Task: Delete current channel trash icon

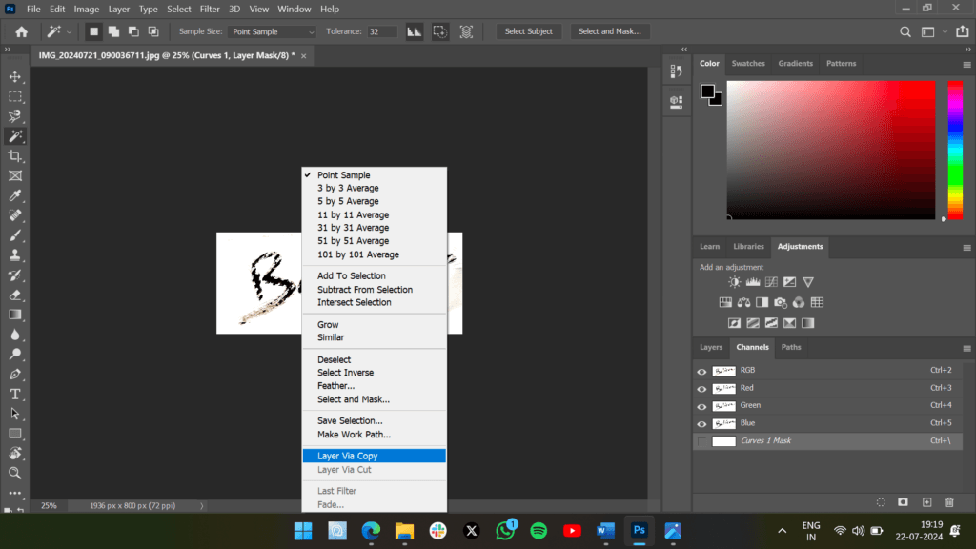Action: pos(949,502)
